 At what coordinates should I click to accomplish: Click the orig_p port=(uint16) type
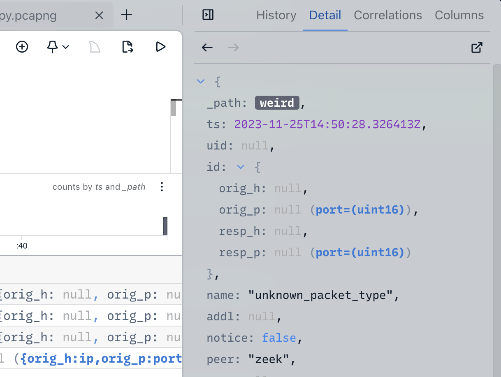360,209
